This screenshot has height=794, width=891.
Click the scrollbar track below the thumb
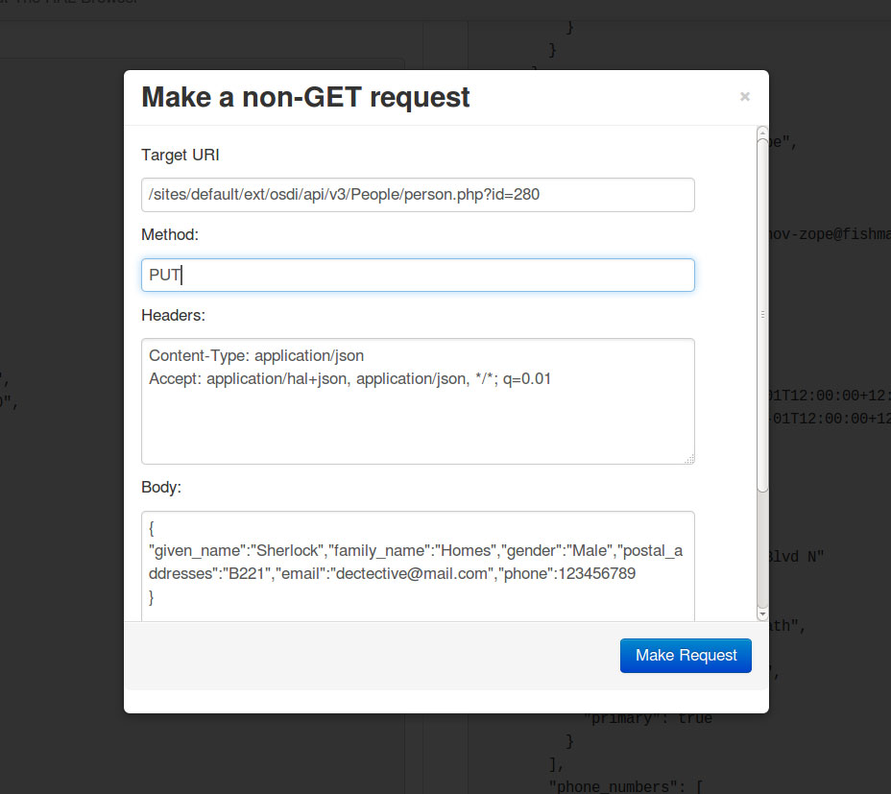pos(762,552)
